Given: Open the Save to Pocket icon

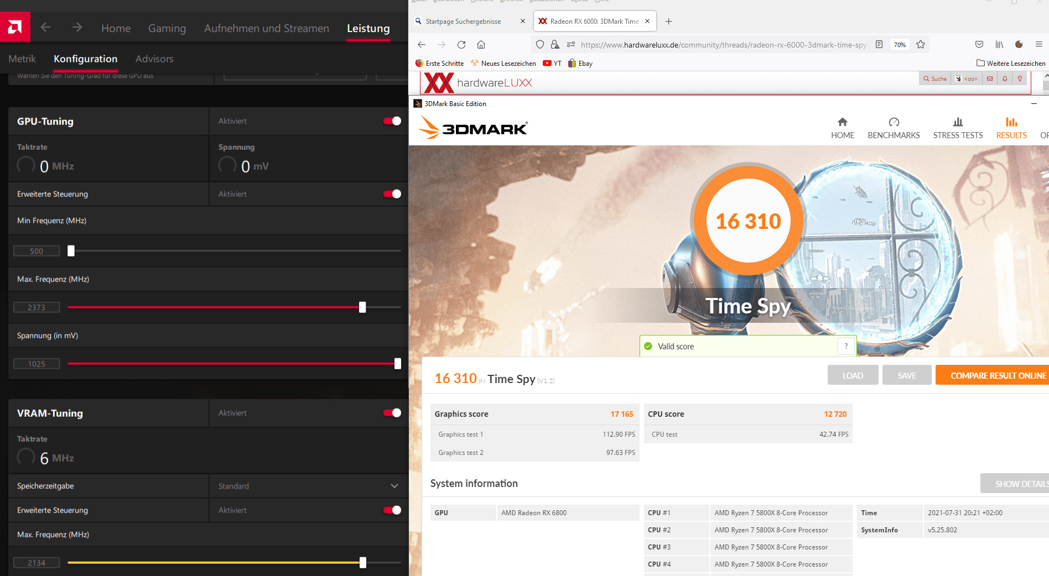Looking at the screenshot, I should [x=979, y=45].
